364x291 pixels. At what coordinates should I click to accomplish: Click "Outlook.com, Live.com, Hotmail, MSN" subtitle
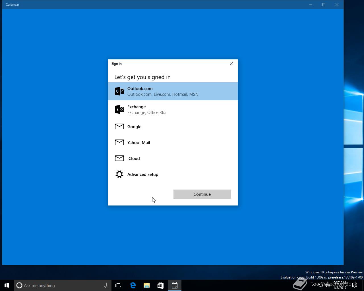pos(163,94)
